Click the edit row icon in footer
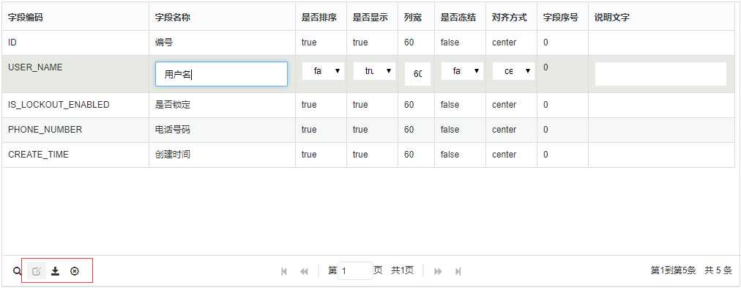Viewport: 741px width, 288px height. coord(37,271)
